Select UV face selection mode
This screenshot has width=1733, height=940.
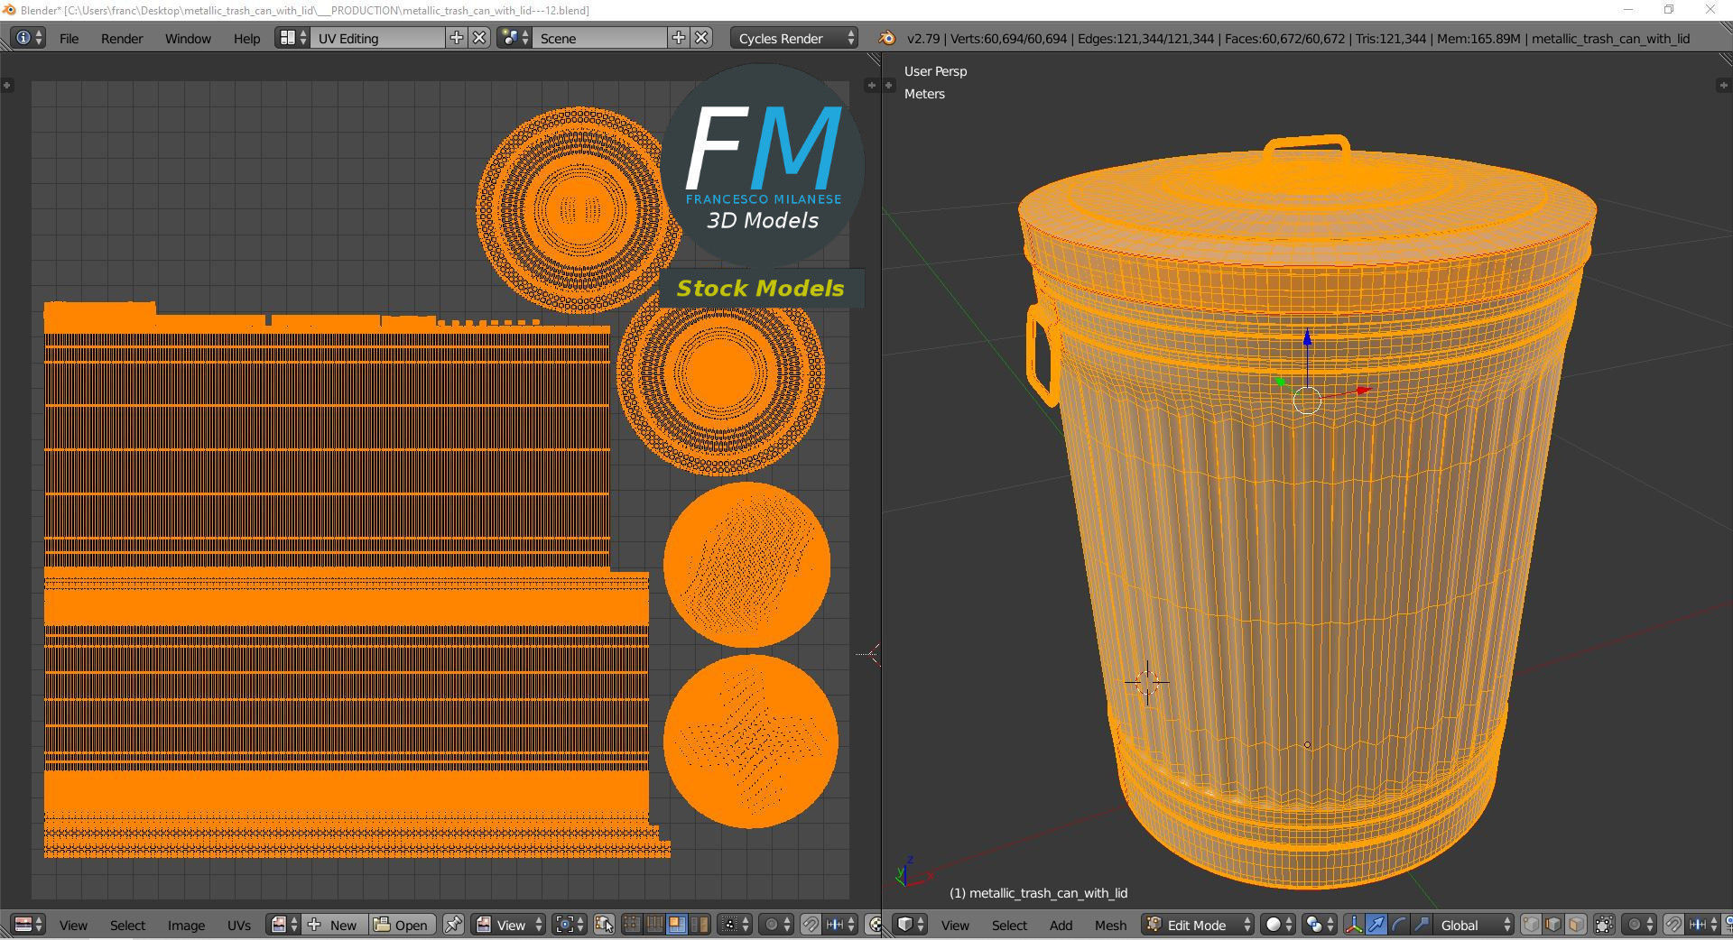tap(676, 925)
